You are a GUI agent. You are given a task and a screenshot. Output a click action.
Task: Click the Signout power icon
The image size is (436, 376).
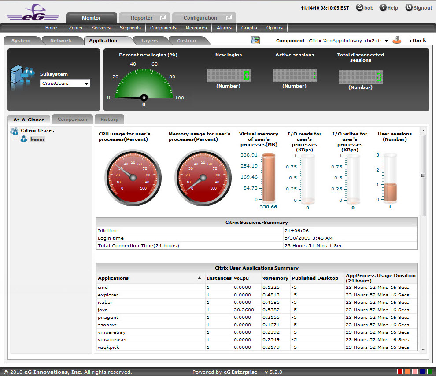[x=409, y=7]
